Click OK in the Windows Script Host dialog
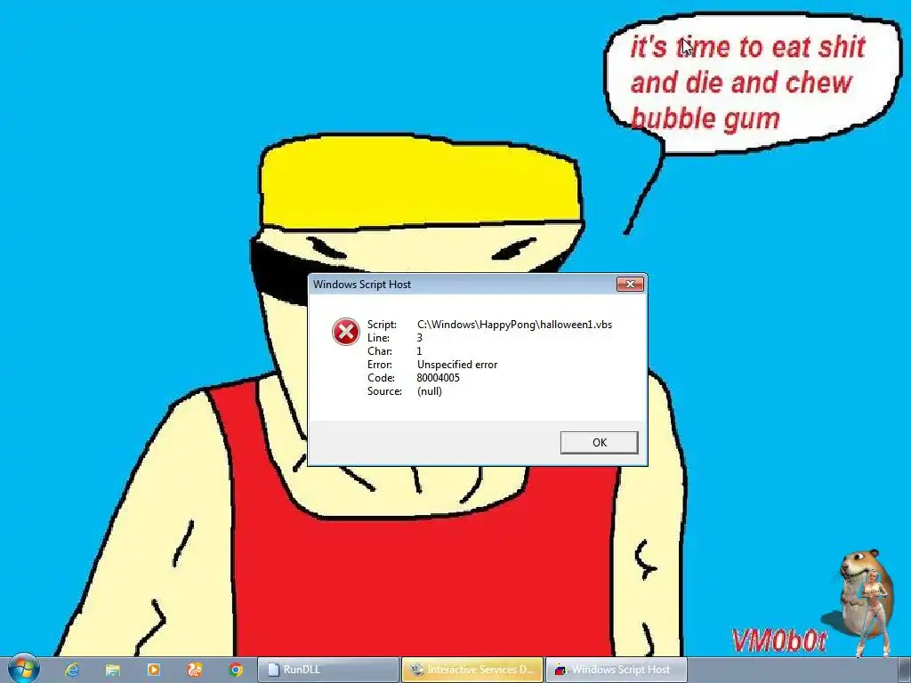The height and width of the screenshot is (683, 911). 599,443
